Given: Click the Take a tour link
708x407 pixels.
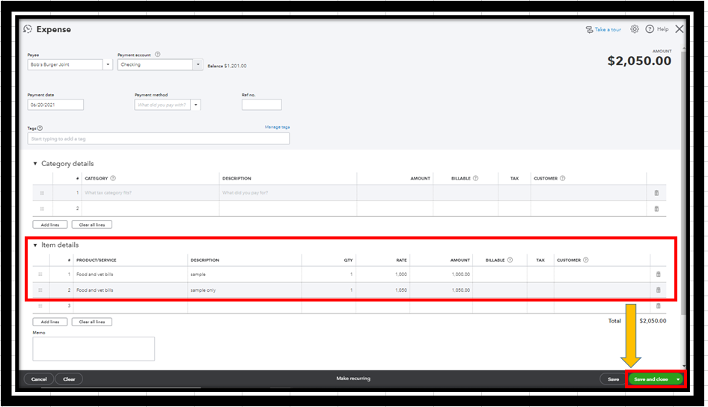Looking at the screenshot, I should (x=607, y=30).
